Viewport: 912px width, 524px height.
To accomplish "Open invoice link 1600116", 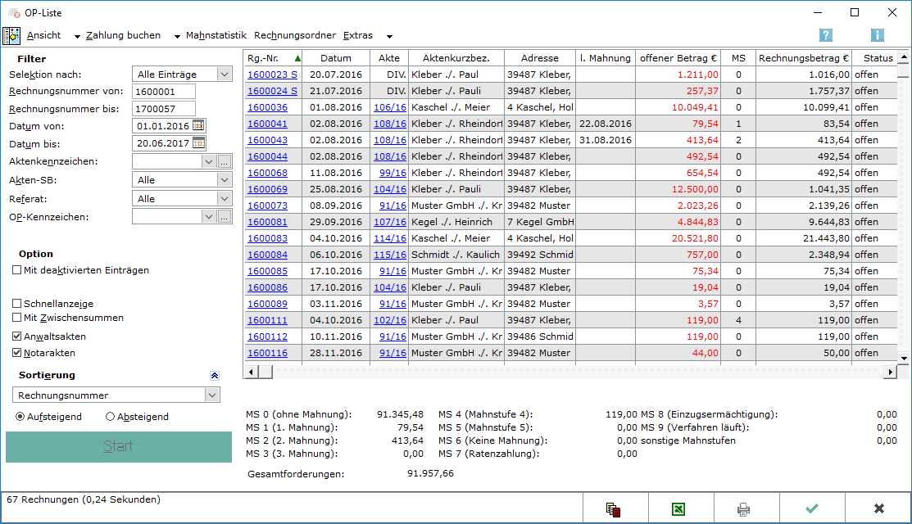I will click(x=268, y=353).
